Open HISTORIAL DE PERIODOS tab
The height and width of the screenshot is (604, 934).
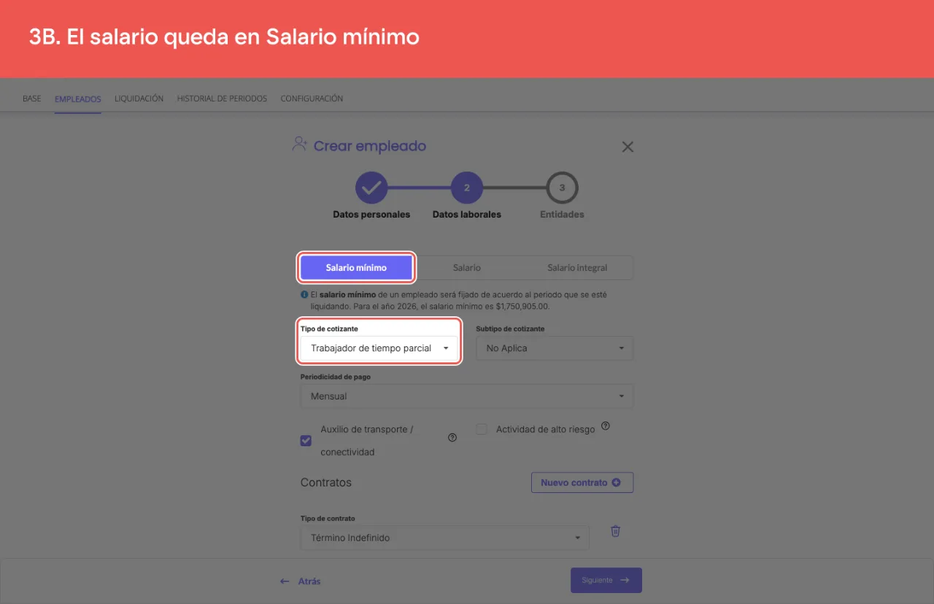[222, 99]
